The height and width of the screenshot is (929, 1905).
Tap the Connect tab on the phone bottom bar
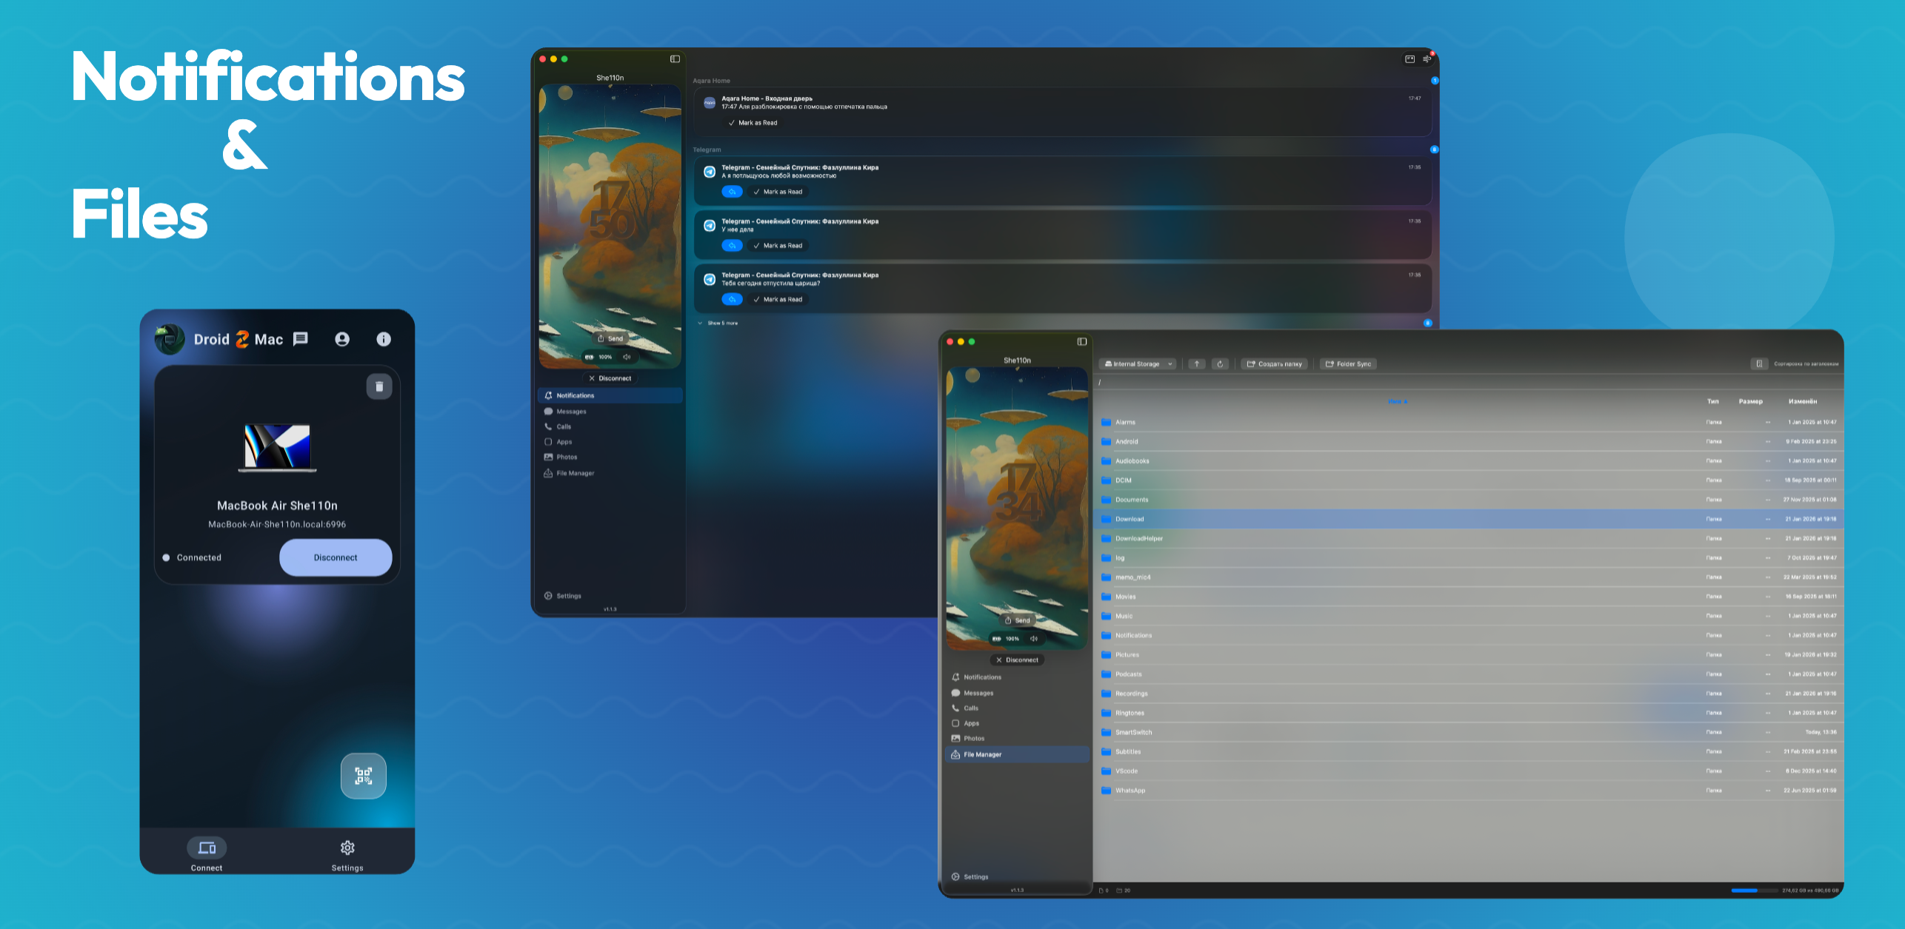207,856
